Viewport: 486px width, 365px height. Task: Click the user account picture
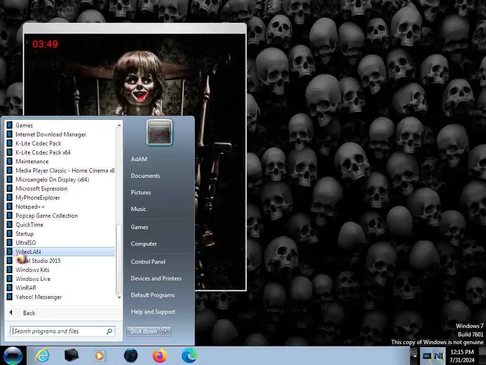tap(159, 132)
